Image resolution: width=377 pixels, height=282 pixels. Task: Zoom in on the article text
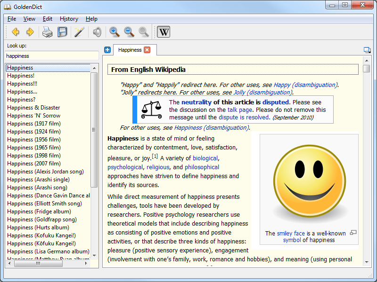pos(114,32)
